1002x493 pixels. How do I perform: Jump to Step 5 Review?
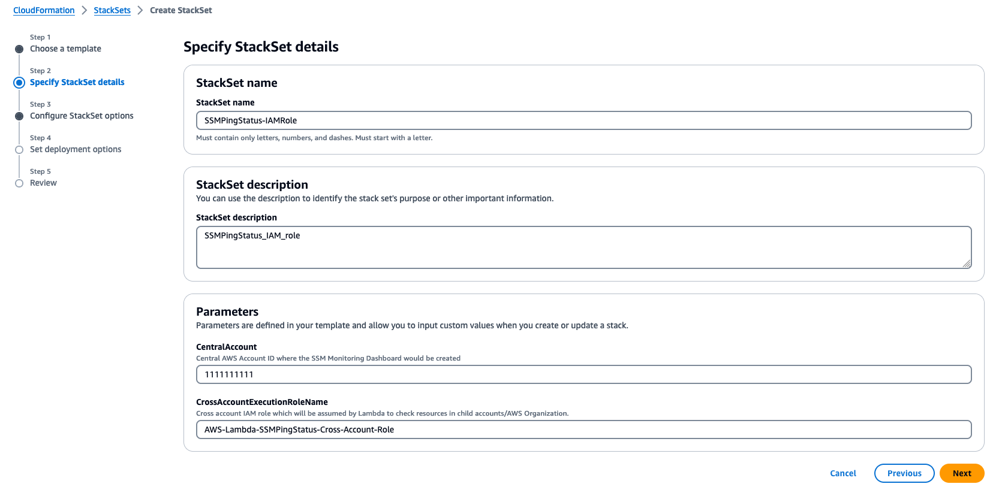pyautogui.click(x=43, y=183)
